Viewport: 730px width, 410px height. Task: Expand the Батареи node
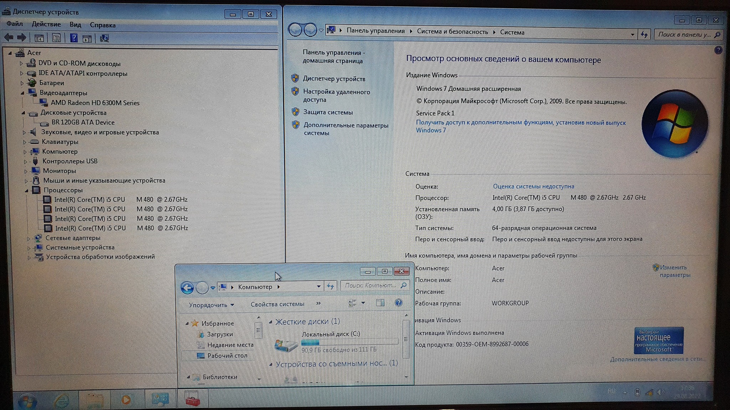pos(22,83)
